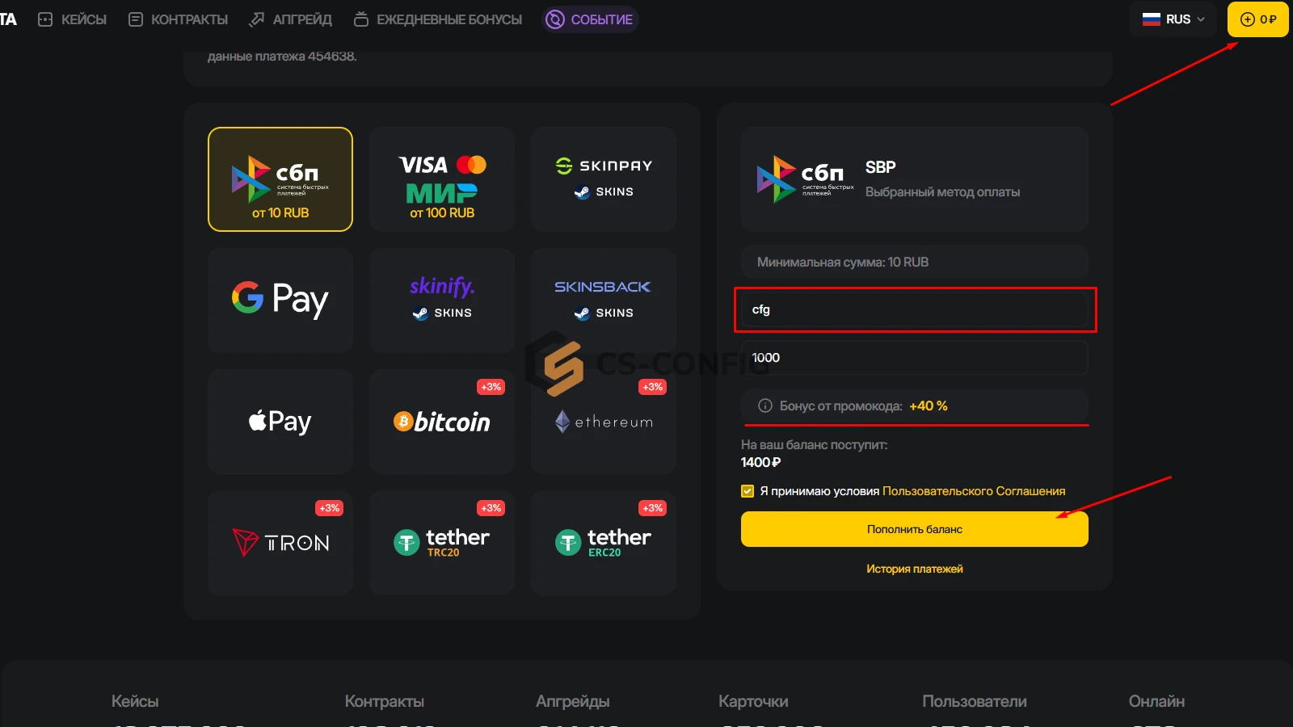Click the yellow balance top-up button
The height and width of the screenshot is (727, 1293).
coord(1257,19)
